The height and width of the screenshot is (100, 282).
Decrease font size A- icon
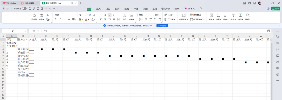click(95, 15)
